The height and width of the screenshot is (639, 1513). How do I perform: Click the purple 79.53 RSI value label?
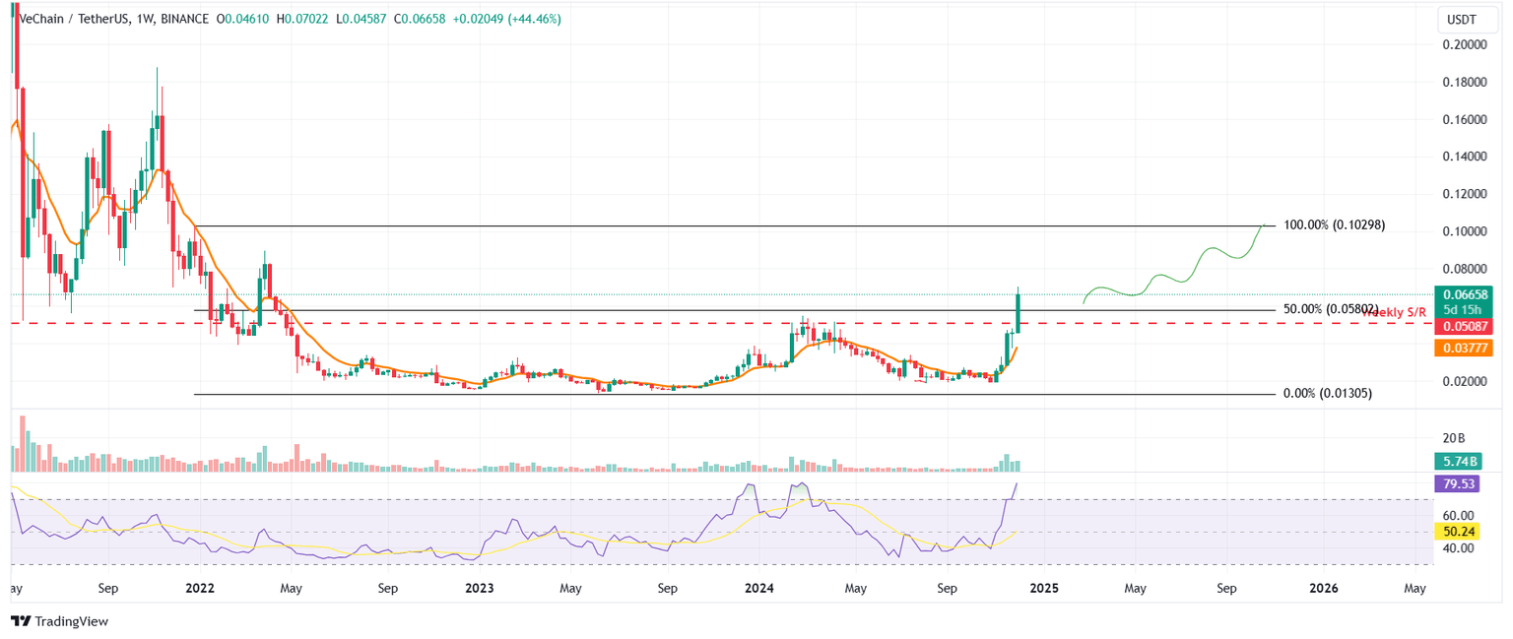1458,483
